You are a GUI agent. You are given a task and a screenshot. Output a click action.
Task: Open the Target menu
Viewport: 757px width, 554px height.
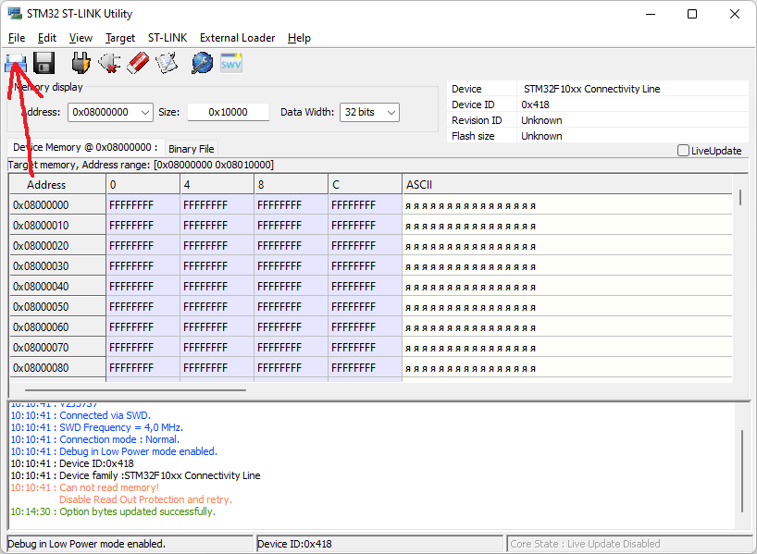point(120,38)
